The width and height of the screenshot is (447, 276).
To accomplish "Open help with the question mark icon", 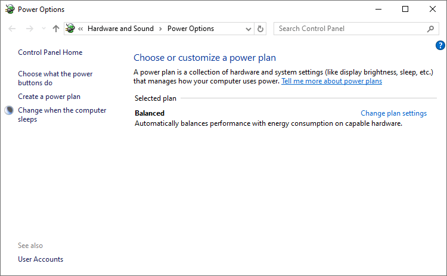I will [x=440, y=45].
